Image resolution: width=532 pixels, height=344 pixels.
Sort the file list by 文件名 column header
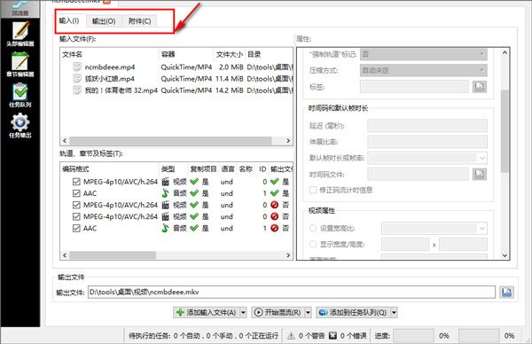click(x=110, y=54)
